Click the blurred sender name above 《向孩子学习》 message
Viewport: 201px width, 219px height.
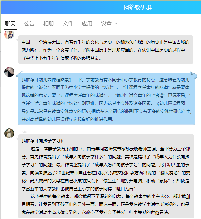coord(25,132)
